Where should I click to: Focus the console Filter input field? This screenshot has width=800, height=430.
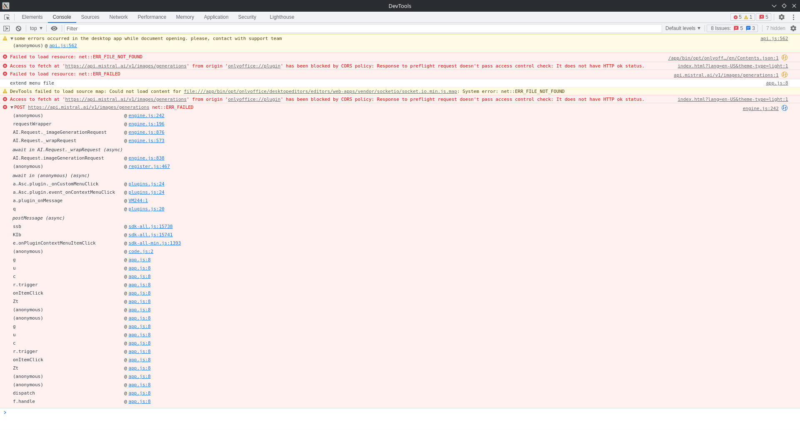(362, 28)
